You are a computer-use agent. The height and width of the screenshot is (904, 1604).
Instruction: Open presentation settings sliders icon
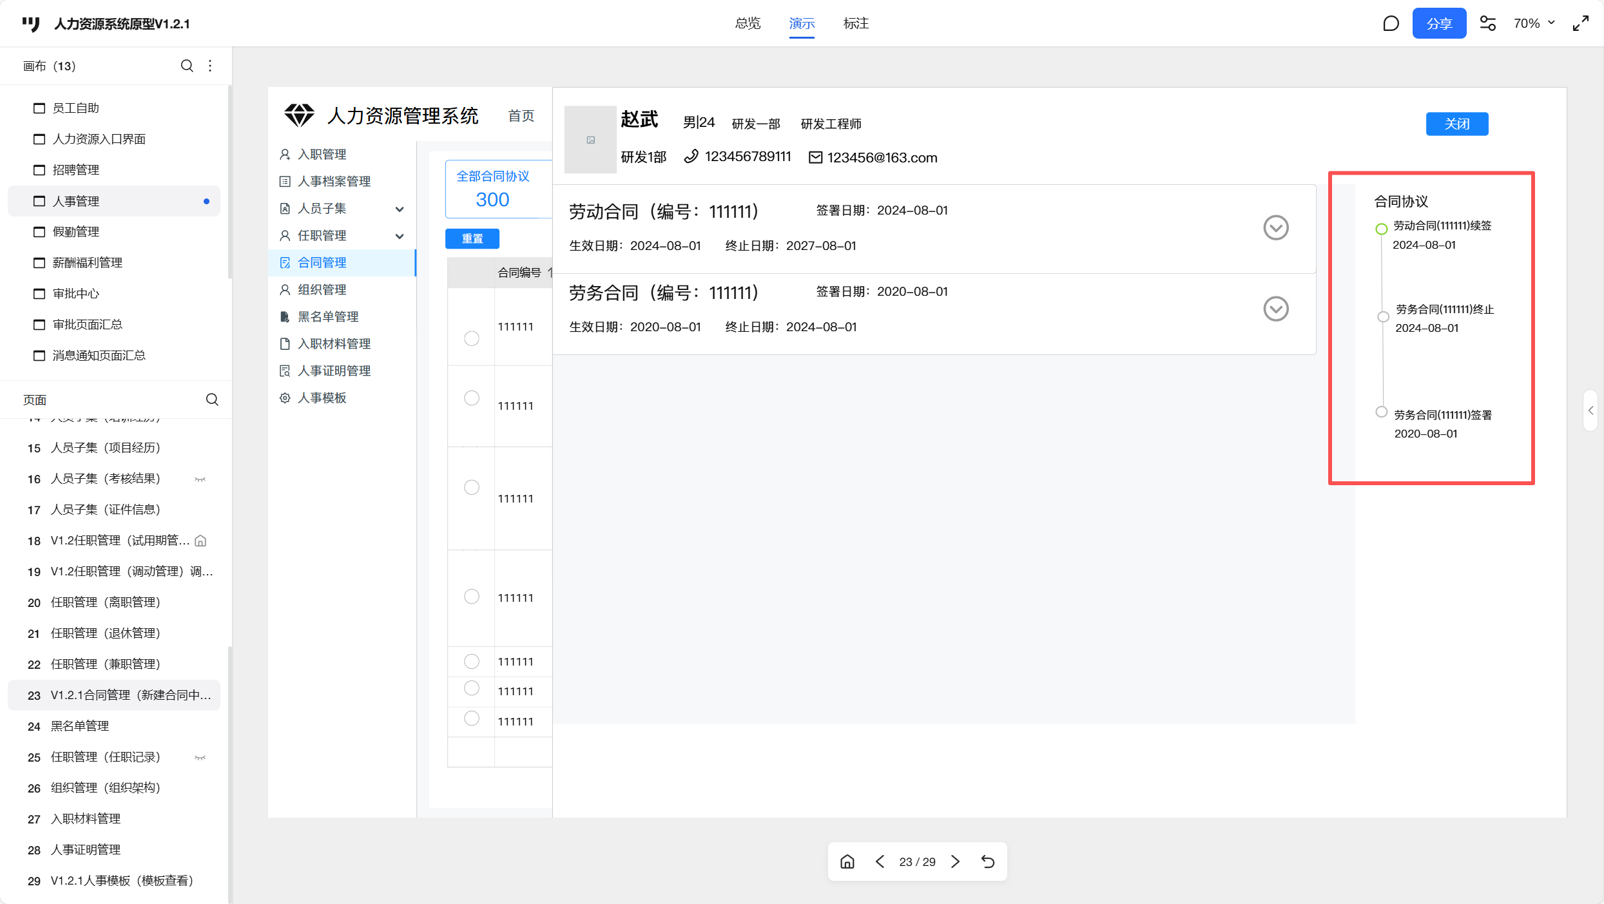click(x=1487, y=24)
